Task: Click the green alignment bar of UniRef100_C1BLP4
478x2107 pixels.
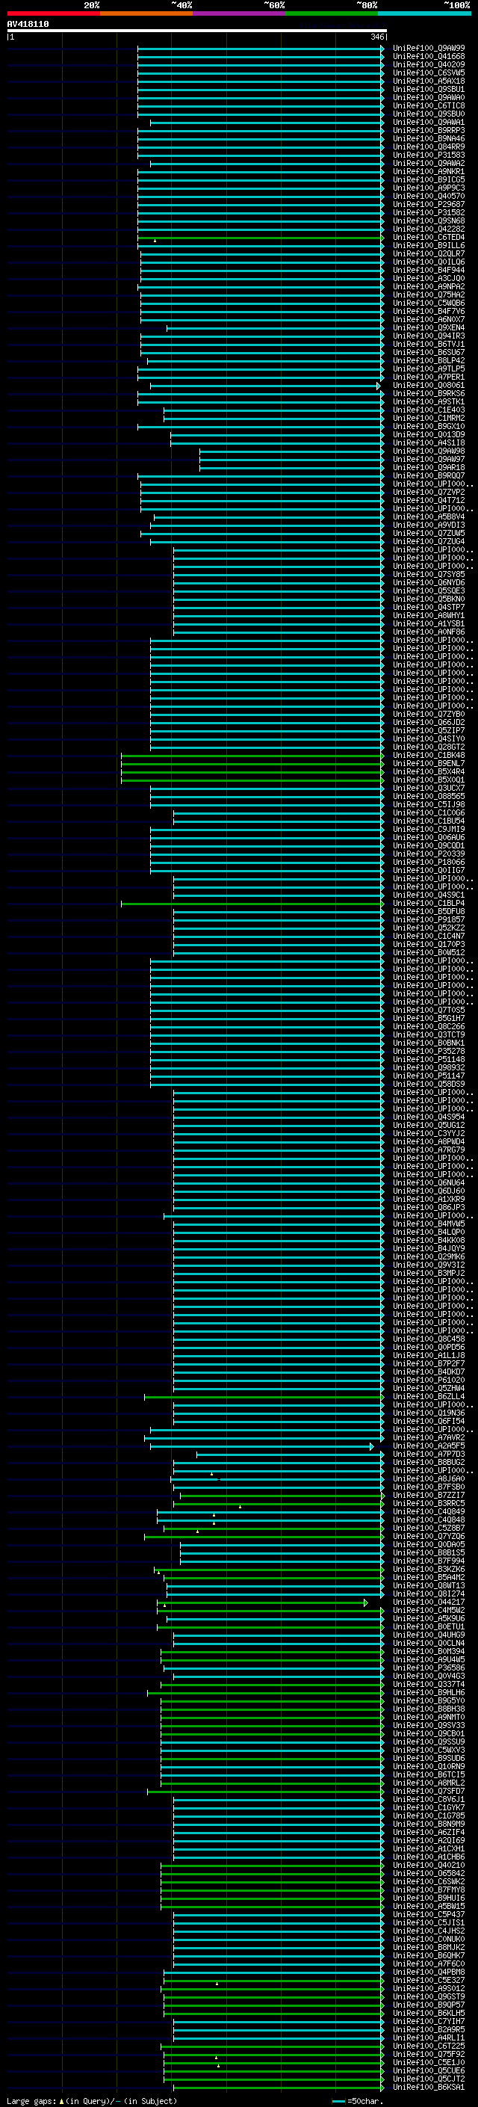Action: (x=252, y=904)
